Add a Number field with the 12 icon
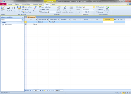131x94 pixels. coord(14,9)
